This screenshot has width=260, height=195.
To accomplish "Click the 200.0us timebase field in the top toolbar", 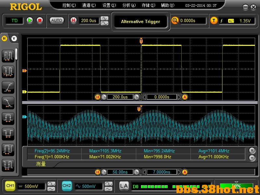I will tap(89, 20).
